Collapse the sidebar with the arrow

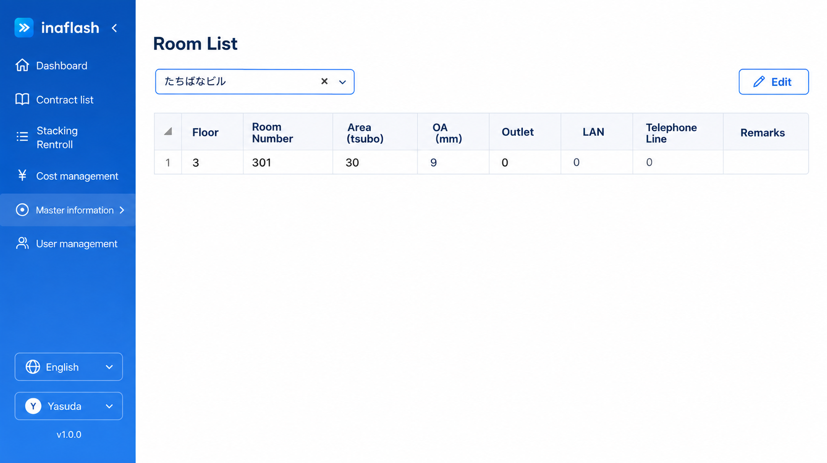[x=115, y=28]
